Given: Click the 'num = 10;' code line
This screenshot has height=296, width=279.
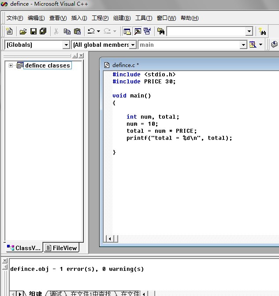Looking at the screenshot, I should [x=142, y=124].
